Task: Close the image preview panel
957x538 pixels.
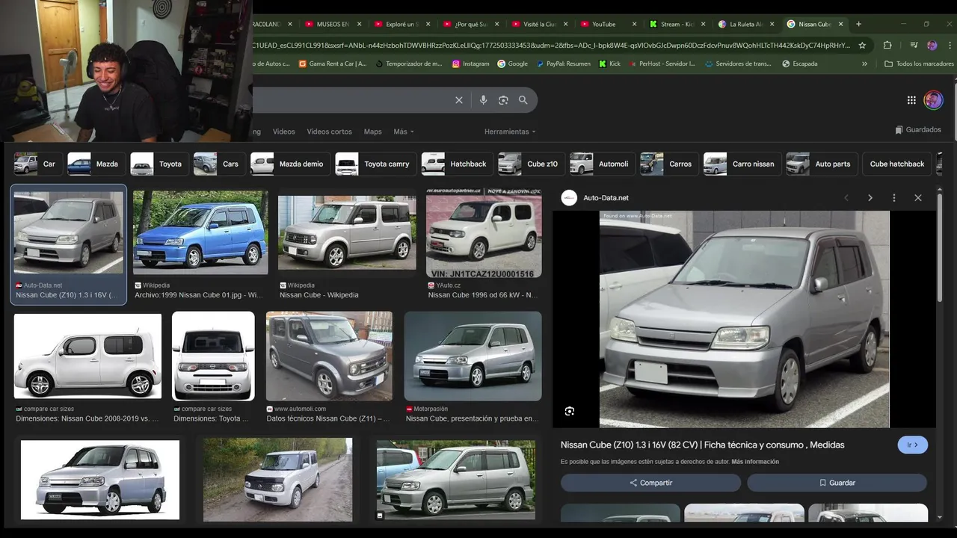Action: click(x=918, y=198)
